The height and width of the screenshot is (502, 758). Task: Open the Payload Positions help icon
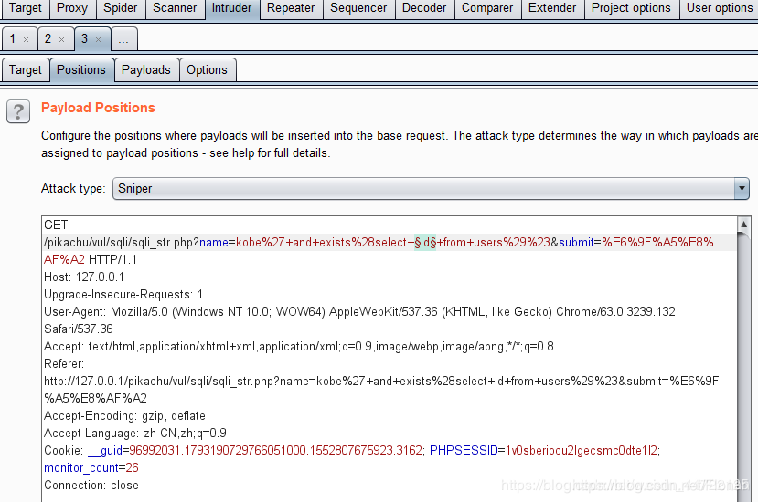[18, 111]
